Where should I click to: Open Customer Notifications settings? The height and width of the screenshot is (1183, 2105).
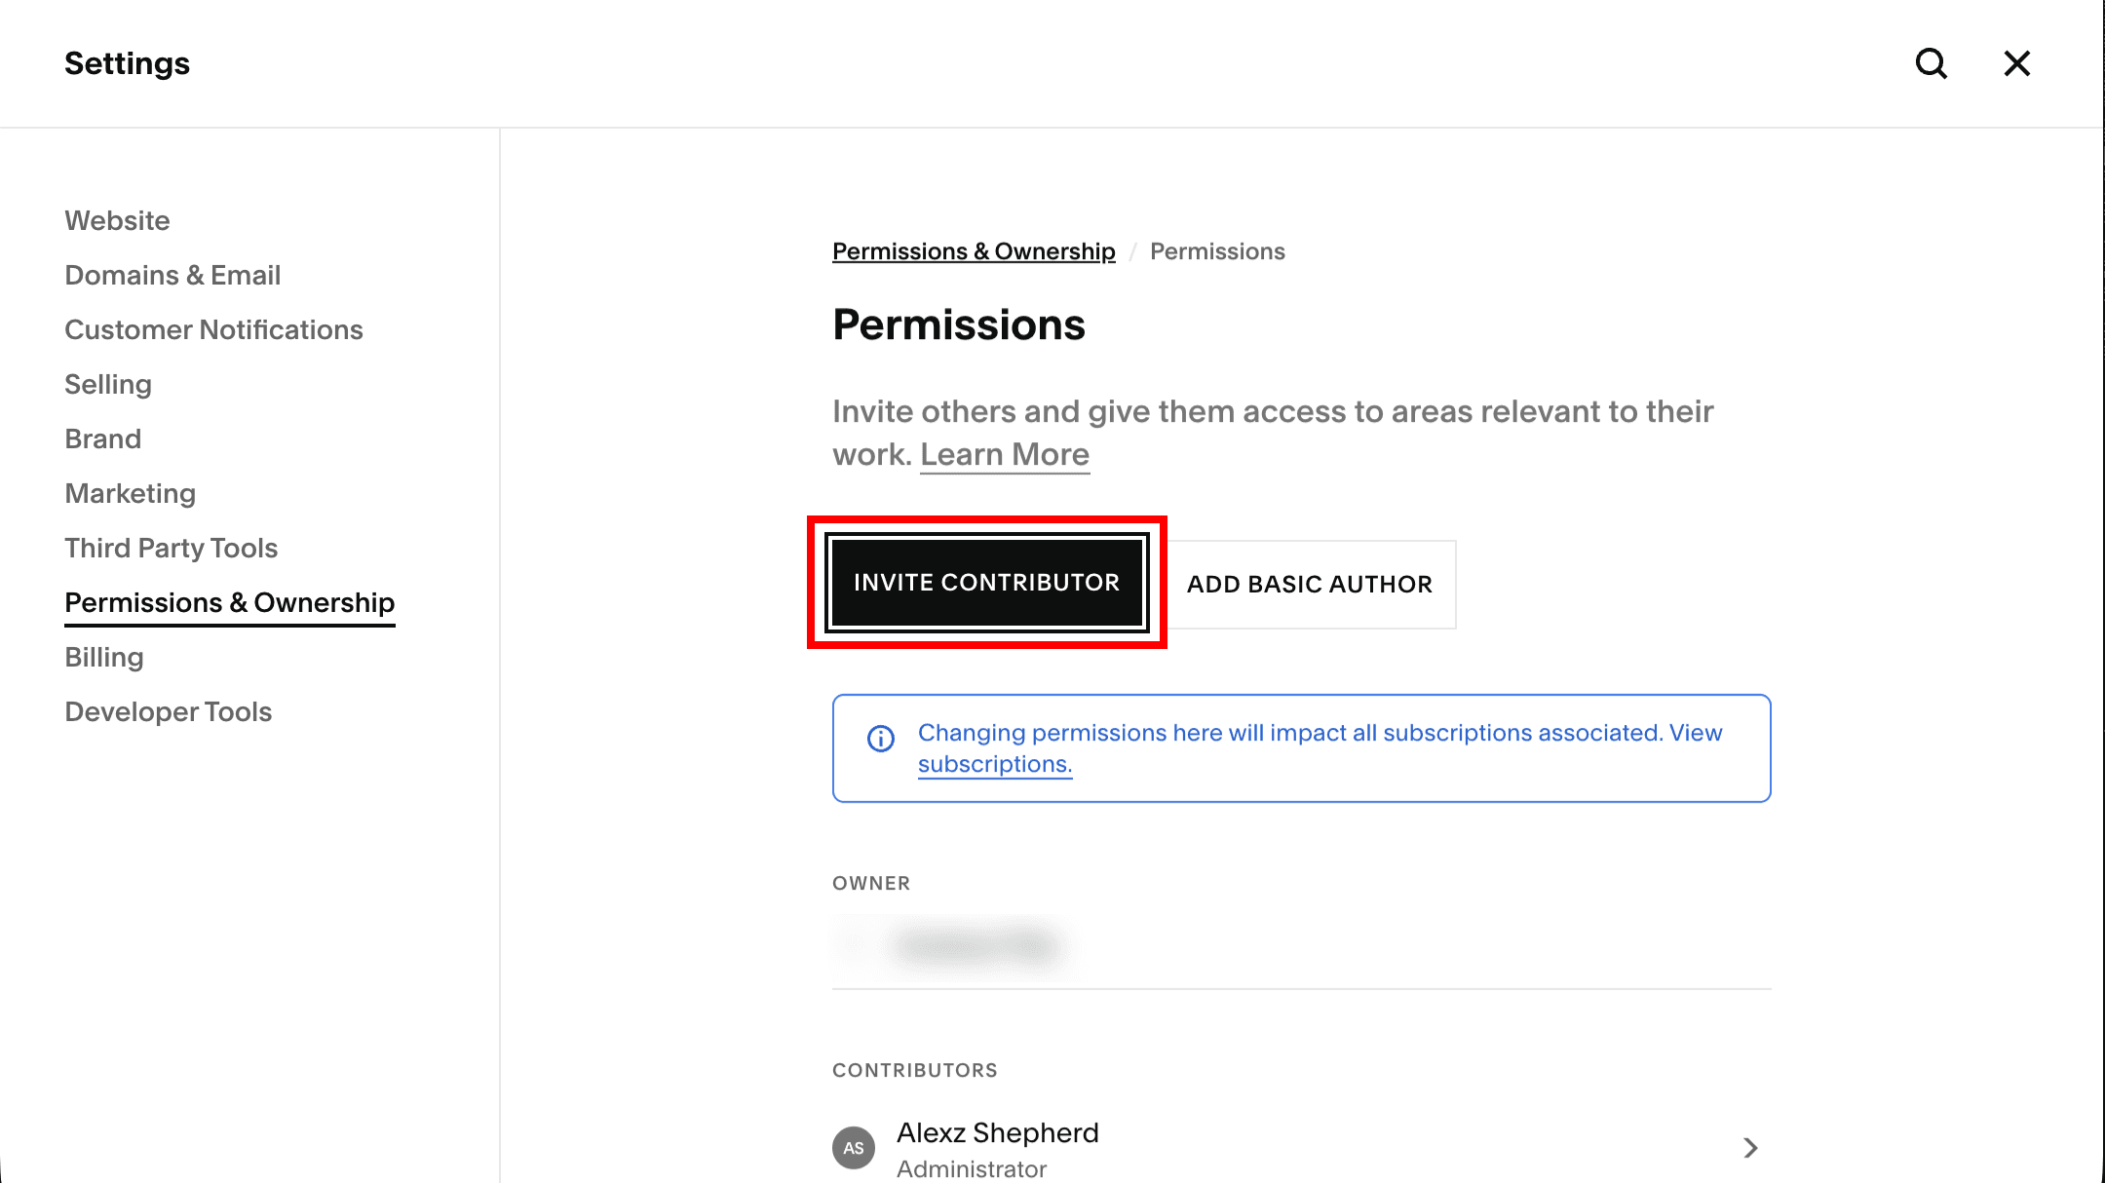(214, 329)
